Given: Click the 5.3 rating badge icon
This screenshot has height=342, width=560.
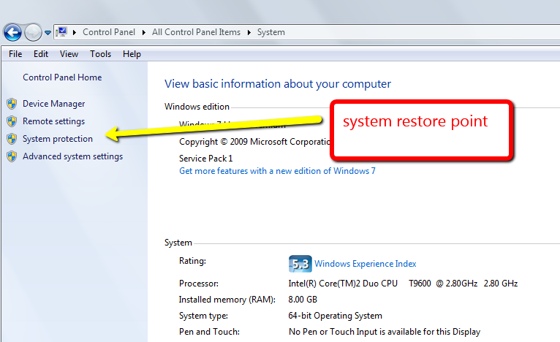Looking at the screenshot, I should pyautogui.click(x=300, y=263).
